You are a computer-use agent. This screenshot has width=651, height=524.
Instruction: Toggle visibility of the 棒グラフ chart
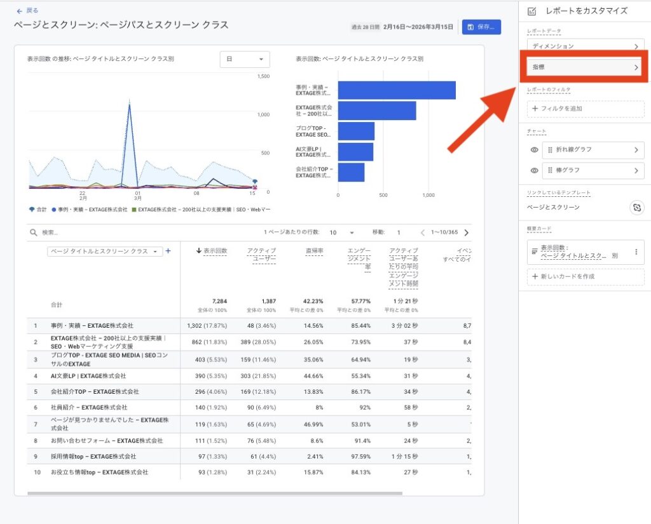point(534,171)
